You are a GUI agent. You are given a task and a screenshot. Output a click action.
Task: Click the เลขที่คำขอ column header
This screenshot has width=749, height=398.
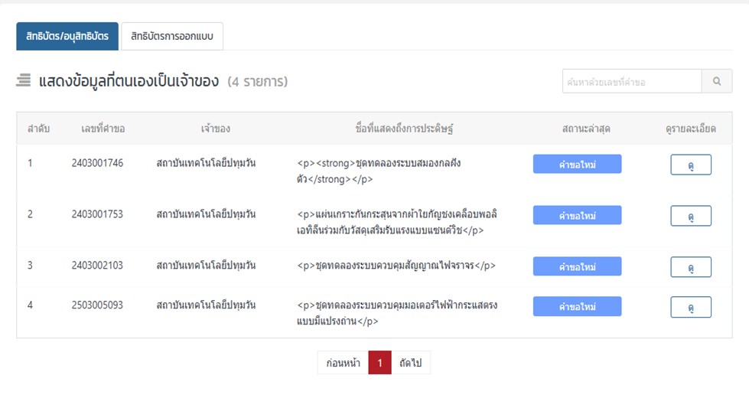click(x=103, y=129)
